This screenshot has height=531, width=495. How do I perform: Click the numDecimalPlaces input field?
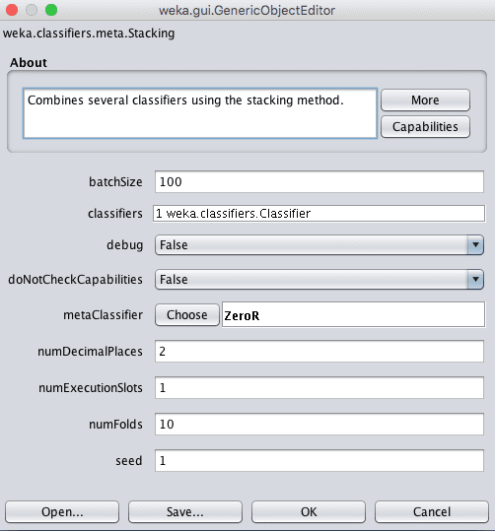(x=319, y=351)
